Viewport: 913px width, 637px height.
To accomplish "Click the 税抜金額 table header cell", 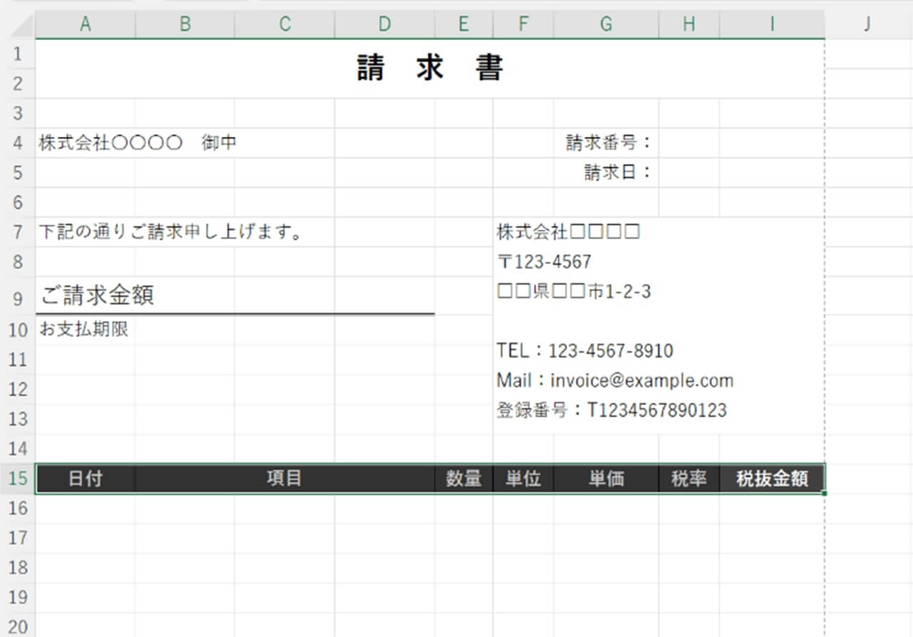I will click(772, 479).
